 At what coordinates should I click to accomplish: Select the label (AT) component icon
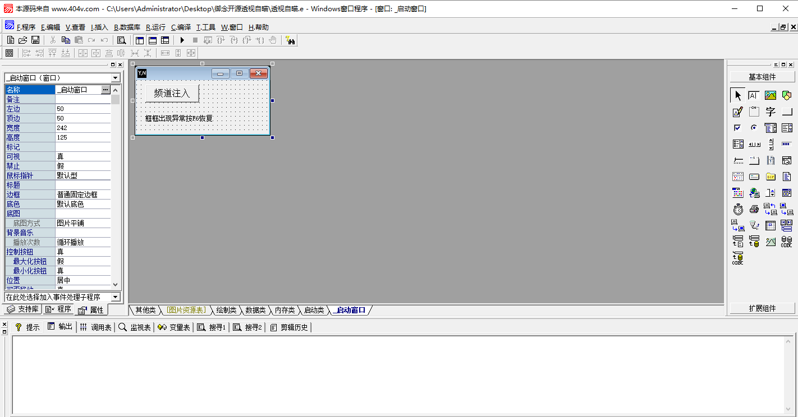754,95
